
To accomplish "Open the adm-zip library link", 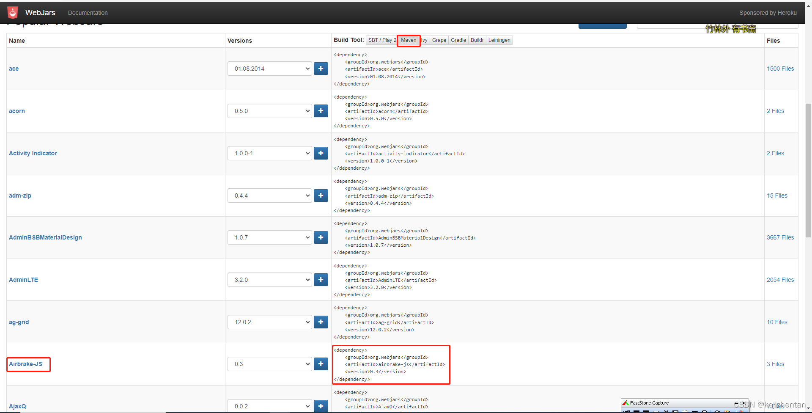I will pyautogui.click(x=20, y=195).
